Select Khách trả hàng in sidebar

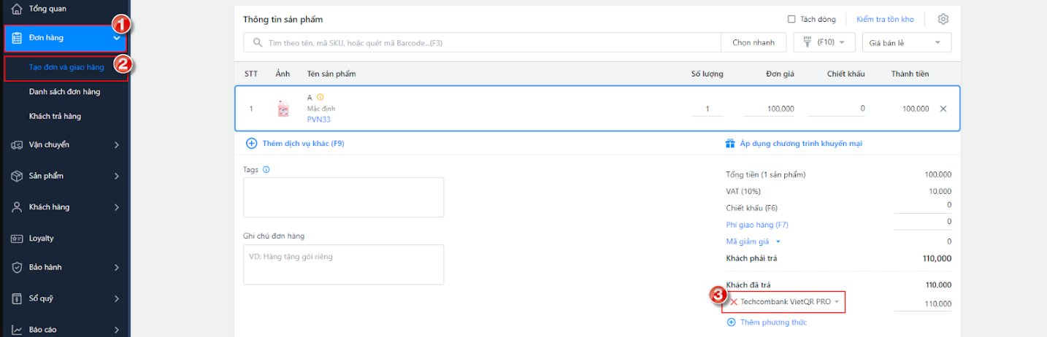coord(55,116)
